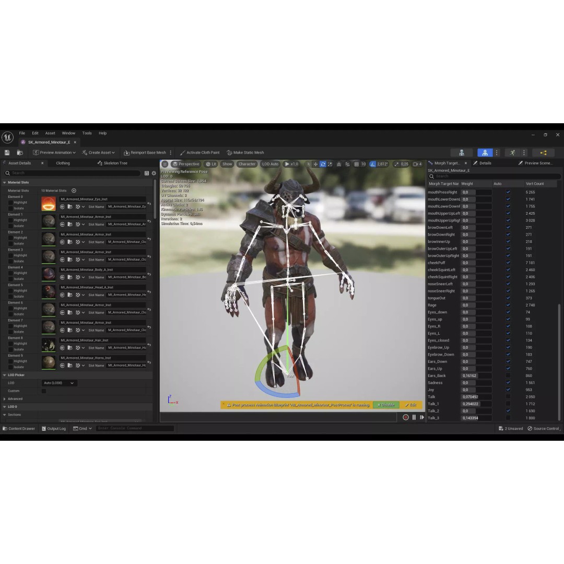Switch to the Skeleton Tree tab
The height and width of the screenshot is (564, 564).
(x=112, y=163)
